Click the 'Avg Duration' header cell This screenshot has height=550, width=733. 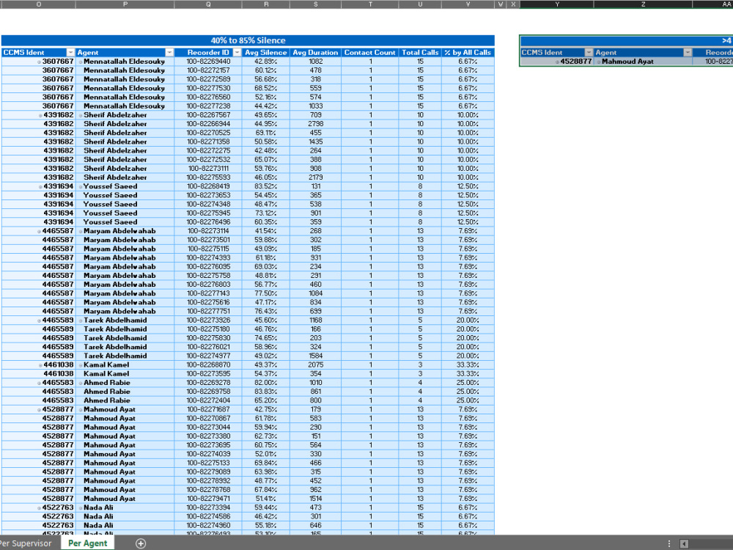[x=315, y=52]
